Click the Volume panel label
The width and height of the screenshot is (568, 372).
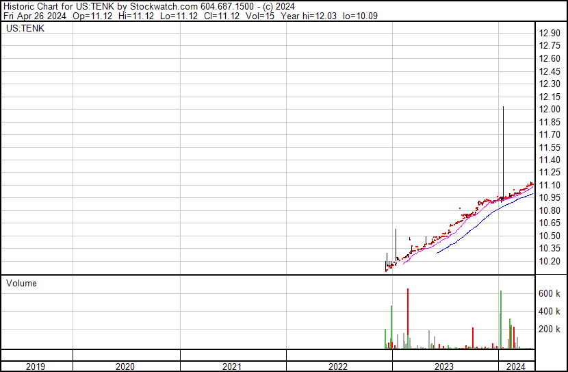(21, 283)
